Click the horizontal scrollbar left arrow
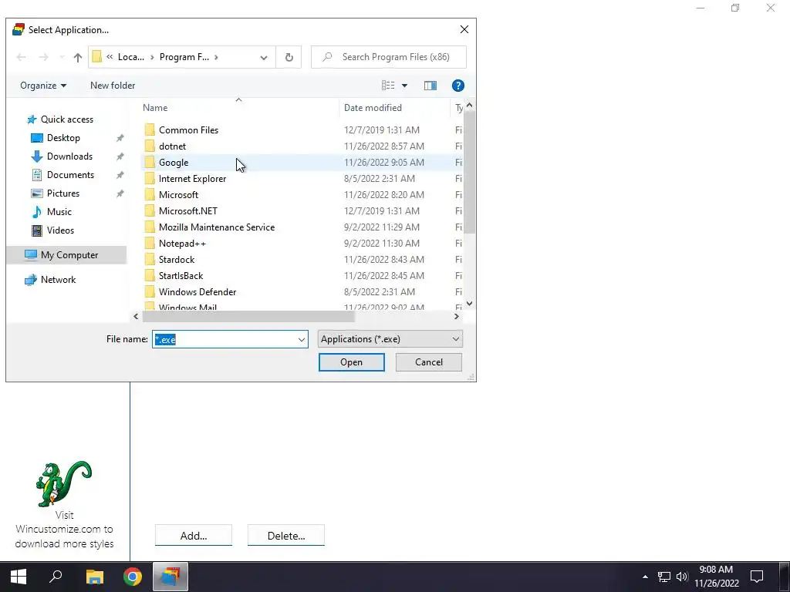 pos(136,316)
